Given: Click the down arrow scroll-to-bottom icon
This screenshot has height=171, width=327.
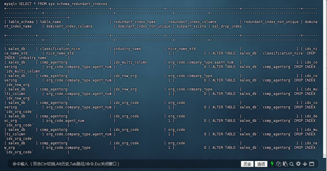Looking at the screenshot, I should click(305, 164).
